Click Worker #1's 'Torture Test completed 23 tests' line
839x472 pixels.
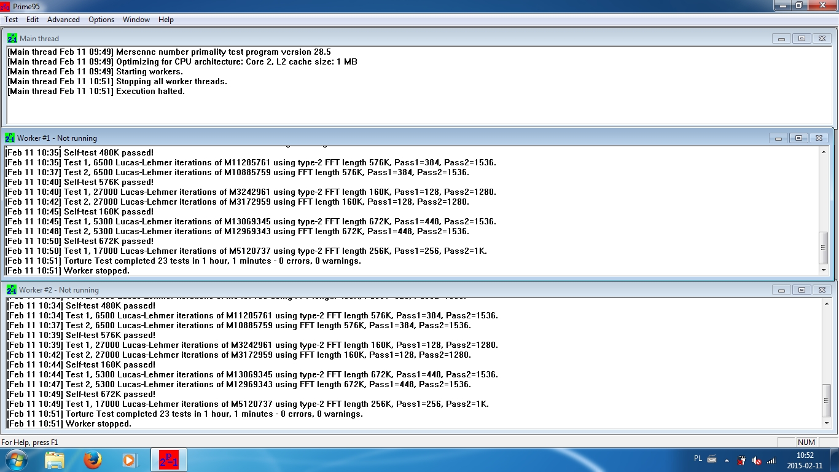pos(183,261)
